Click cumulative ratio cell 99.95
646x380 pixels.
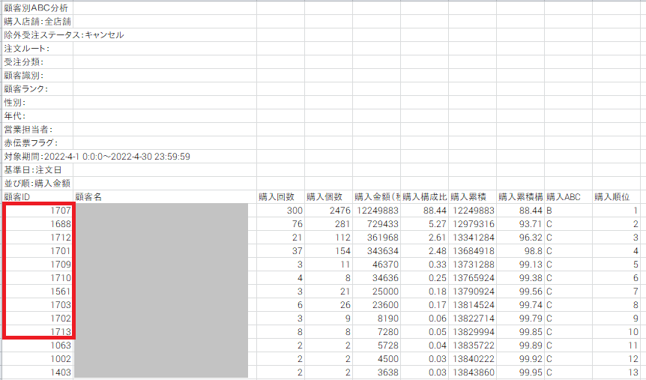coord(520,373)
